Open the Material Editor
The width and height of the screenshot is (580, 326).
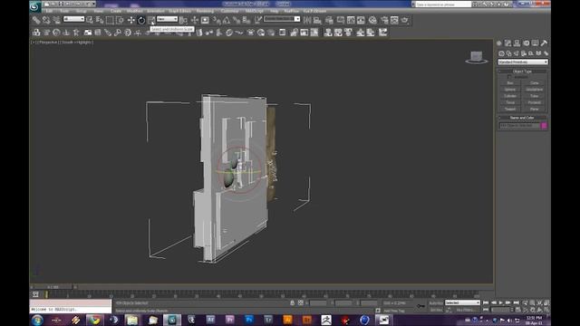click(x=372, y=20)
